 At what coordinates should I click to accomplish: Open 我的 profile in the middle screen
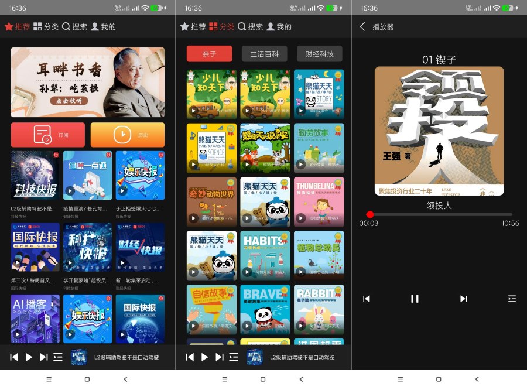coord(279,26)
